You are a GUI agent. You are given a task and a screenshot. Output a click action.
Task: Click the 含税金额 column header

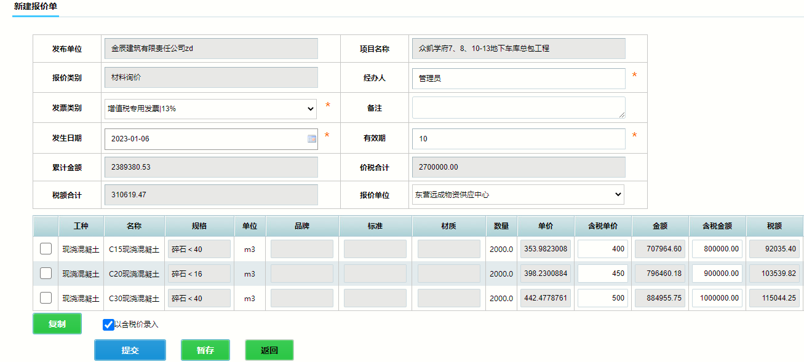coord(717,226)
